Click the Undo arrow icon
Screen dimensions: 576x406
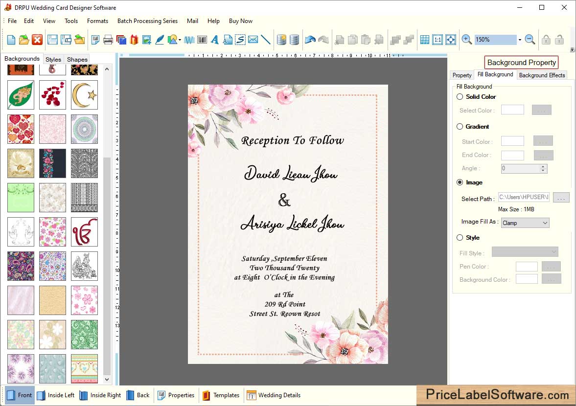310,40
